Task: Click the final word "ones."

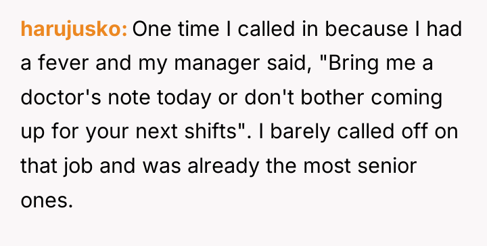Action: click(x=47, y=201)
